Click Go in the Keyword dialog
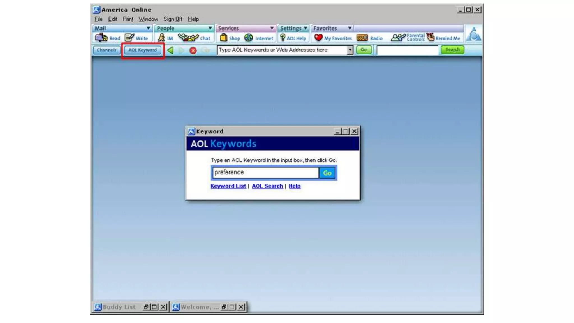574x323 pixels. click(327, 173)
